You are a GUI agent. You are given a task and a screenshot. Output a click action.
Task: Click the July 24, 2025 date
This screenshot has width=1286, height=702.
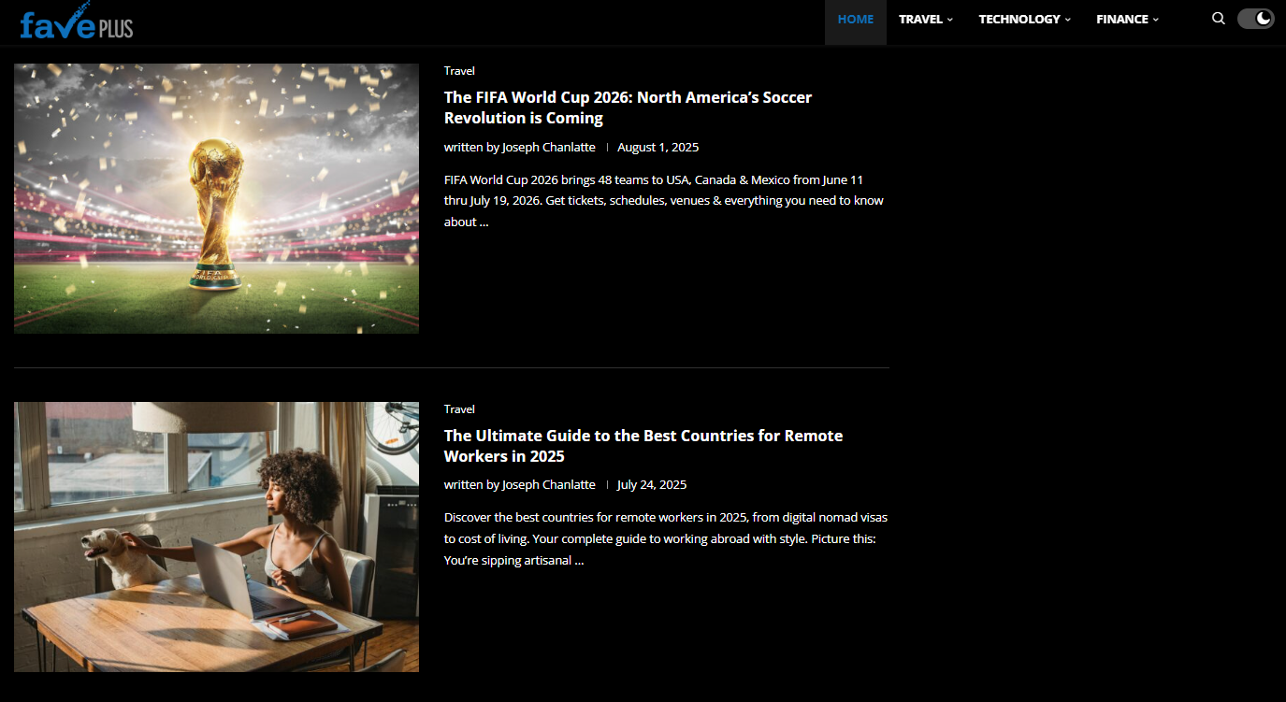[x=652, y=485]
